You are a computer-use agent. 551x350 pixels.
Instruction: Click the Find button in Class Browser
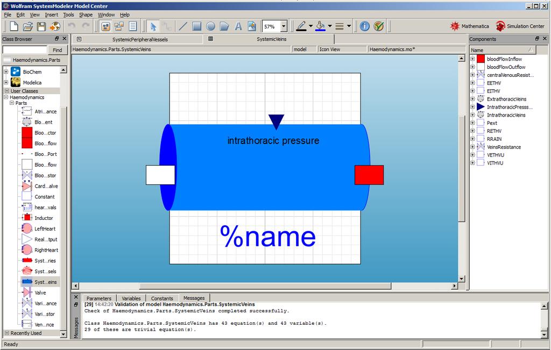click(57, 50)
